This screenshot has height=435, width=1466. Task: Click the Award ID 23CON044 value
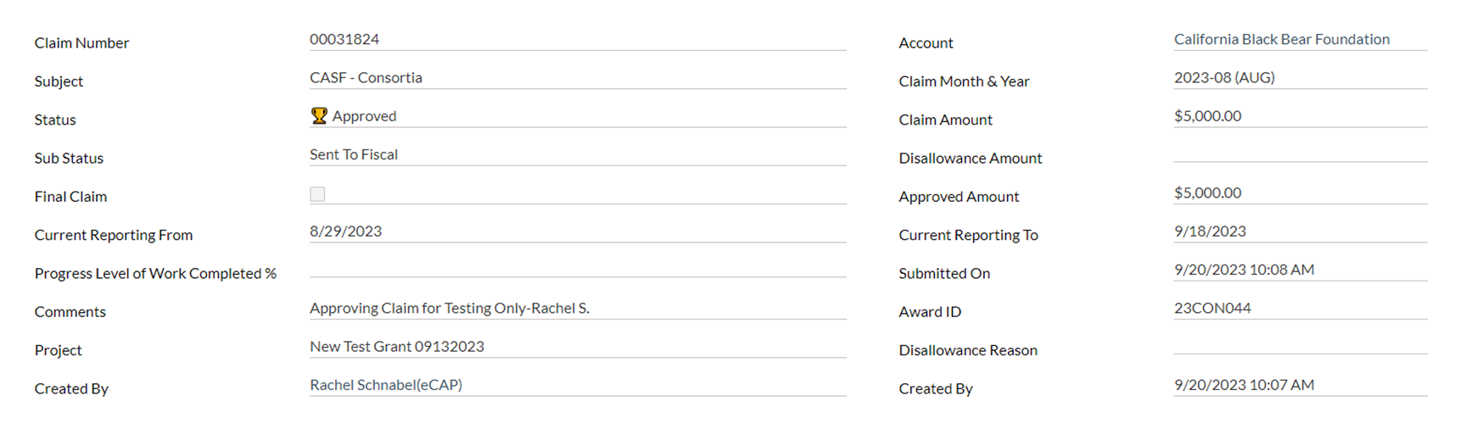coord(1212,309)
